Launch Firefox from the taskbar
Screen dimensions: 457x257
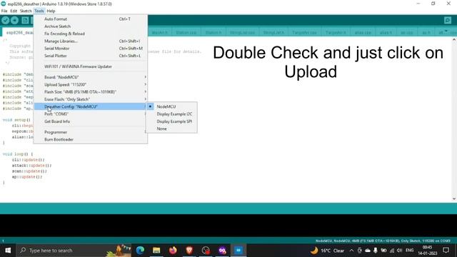(x=173, y=251)
